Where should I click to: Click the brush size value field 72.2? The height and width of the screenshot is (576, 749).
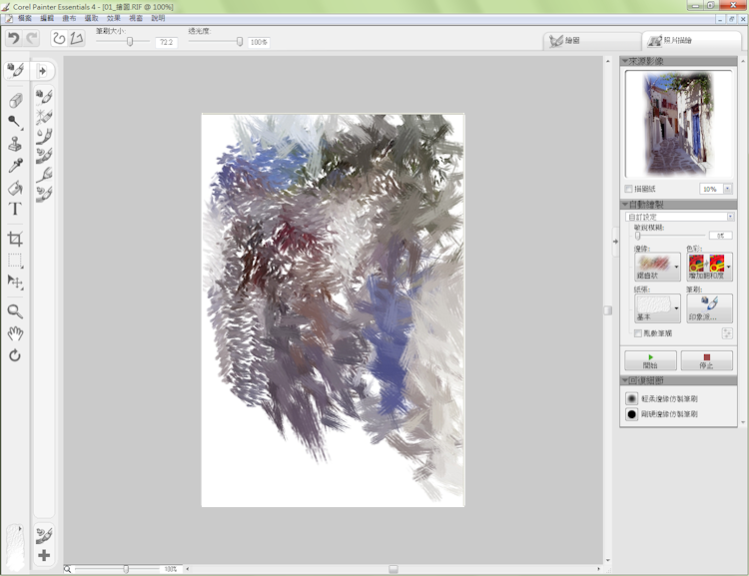click(x=166, y=43)
